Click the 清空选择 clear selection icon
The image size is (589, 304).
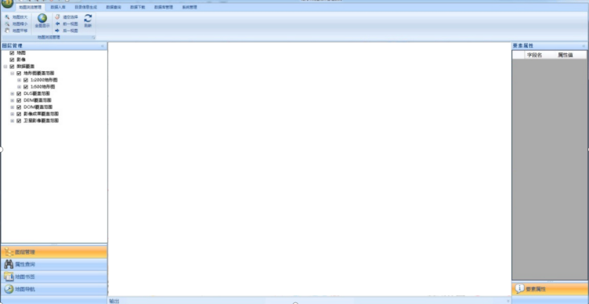point(57,17)
